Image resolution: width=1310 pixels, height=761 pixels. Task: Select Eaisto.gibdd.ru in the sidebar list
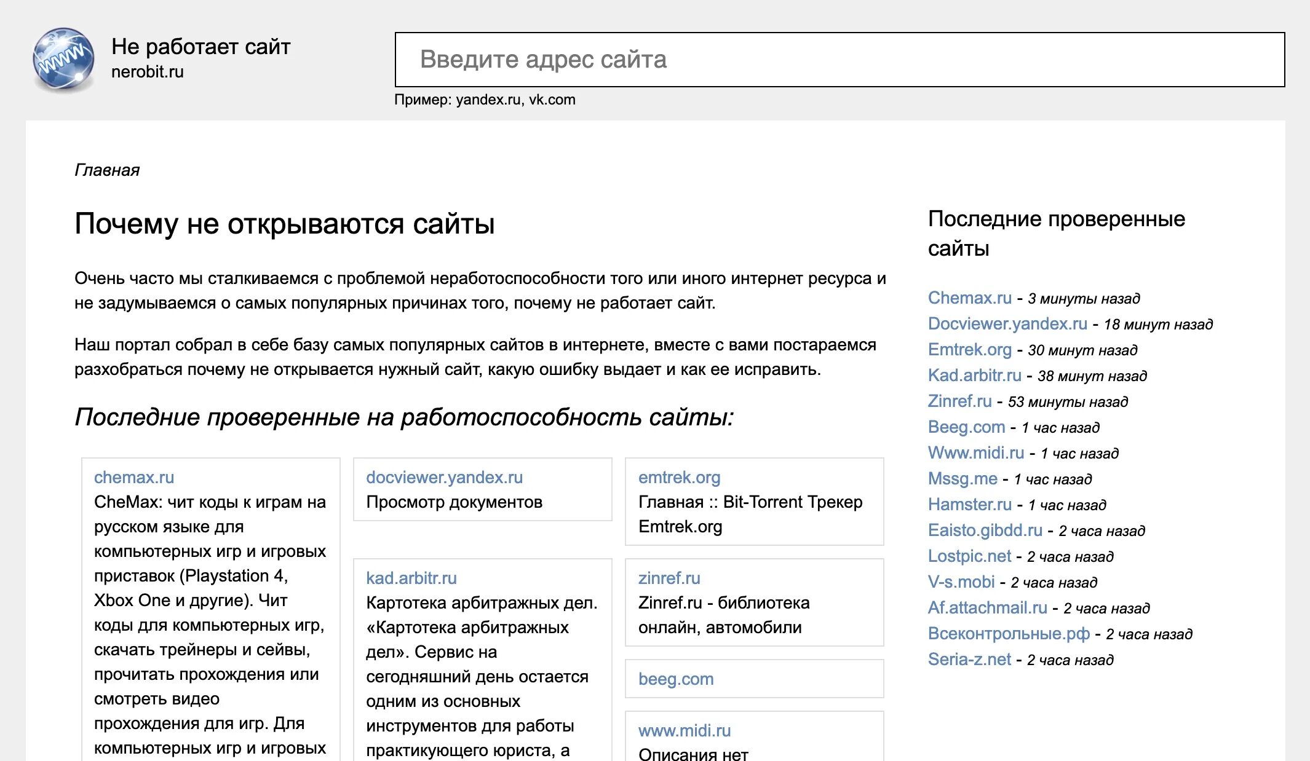click(985, 530)
